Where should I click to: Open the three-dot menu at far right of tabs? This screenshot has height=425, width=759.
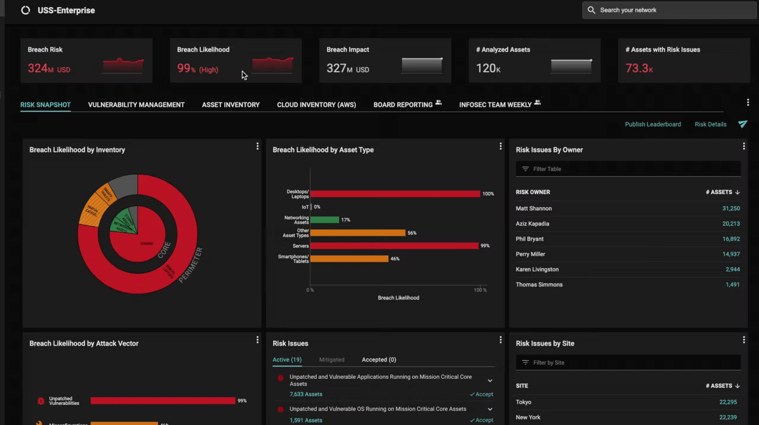[x=748, y=102]
